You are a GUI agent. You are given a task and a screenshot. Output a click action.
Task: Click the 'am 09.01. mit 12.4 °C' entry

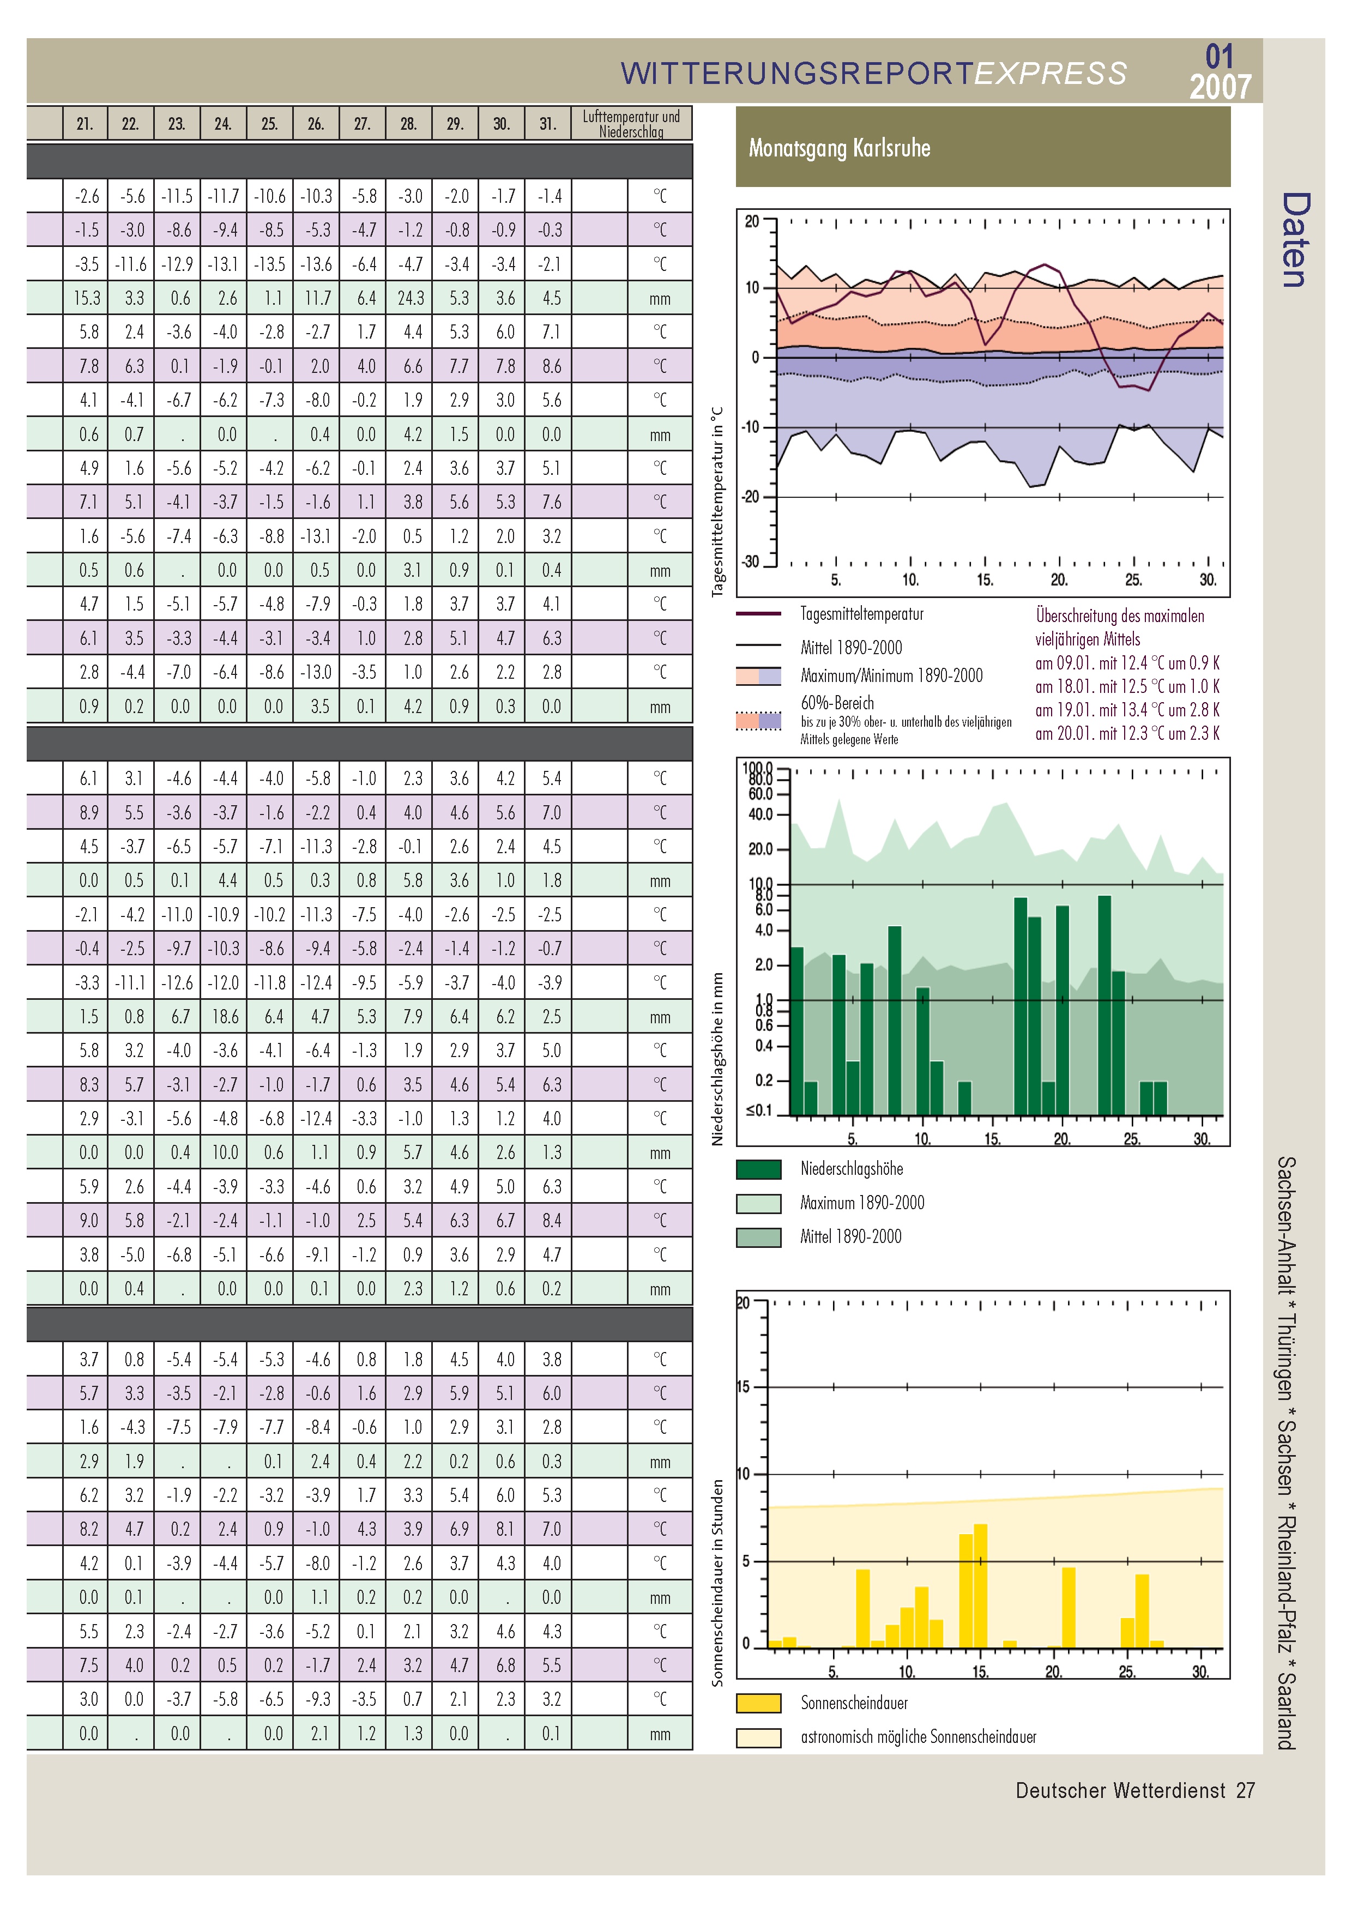point(1127,663)
